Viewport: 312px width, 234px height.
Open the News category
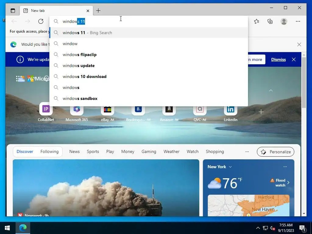tap(74, 152)
